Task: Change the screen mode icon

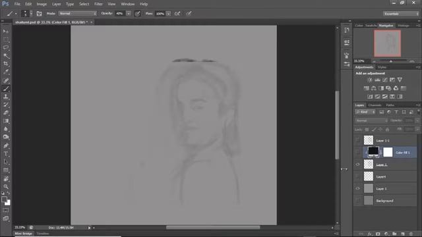Action: (6, 219)
